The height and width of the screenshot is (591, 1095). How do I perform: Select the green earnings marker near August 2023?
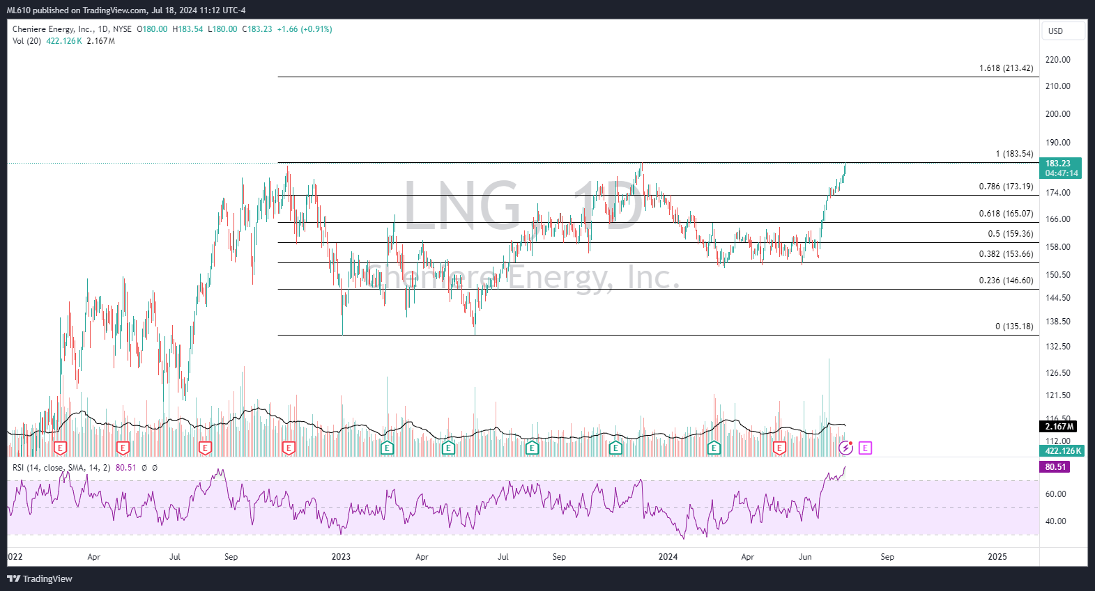click(532, 448)
